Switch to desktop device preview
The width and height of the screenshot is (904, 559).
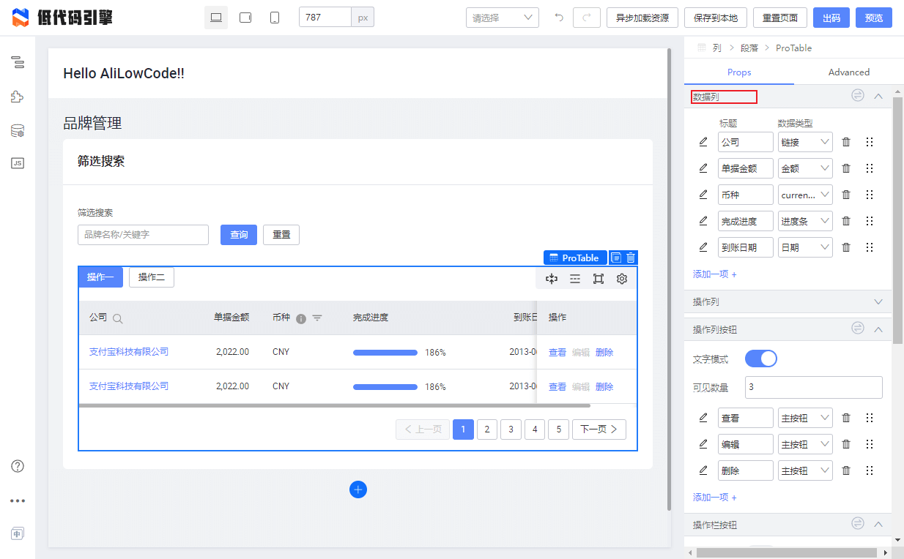[x=216, y=18]
